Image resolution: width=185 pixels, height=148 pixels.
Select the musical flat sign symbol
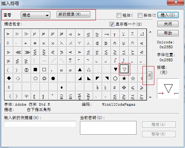tap(98, 88)
